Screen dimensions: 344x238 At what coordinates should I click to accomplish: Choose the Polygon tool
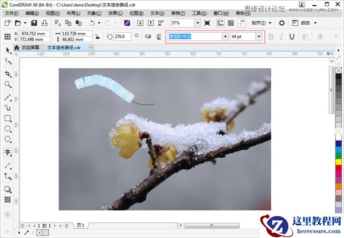pos(7,139)
